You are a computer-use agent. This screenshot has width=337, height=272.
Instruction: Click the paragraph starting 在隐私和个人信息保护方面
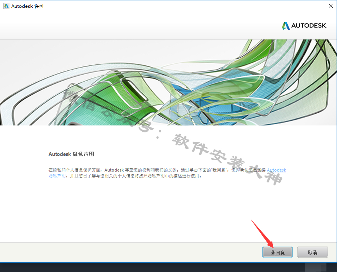tap(167, 173)
